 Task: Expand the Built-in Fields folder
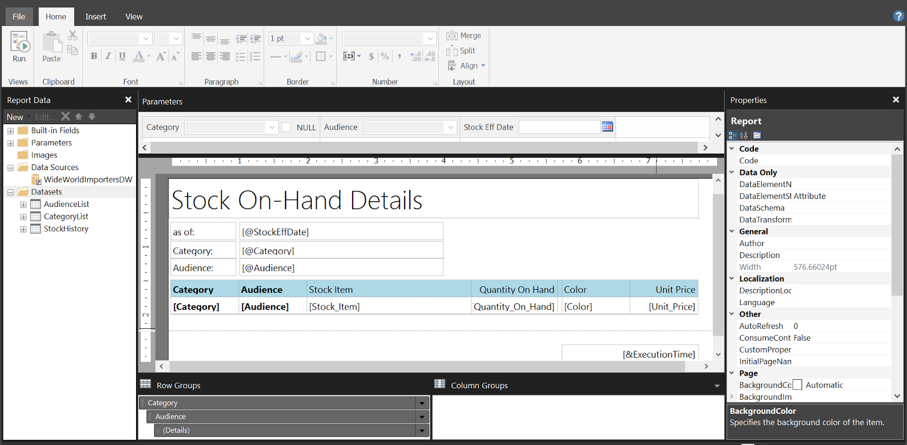click(x=10, y=131)
